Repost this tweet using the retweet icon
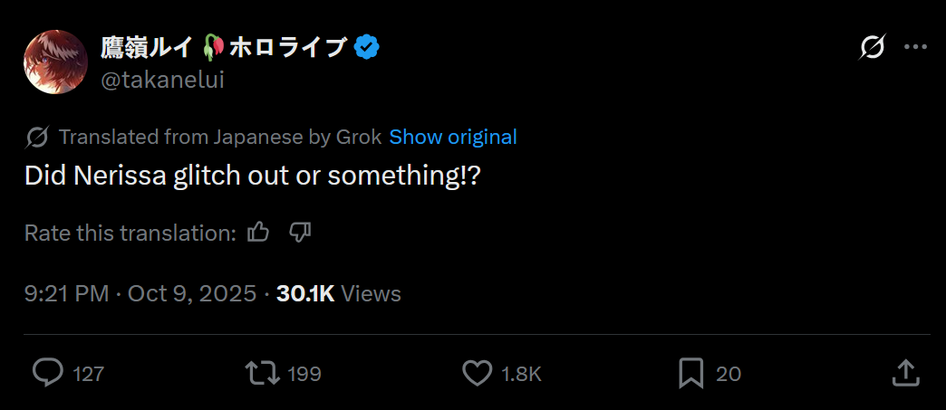This screenshot has height=410, width=946. click(x=261, y=372)
